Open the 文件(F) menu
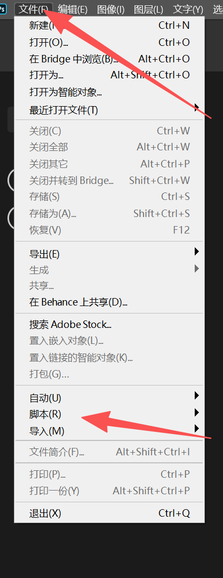Viewport: 223px width, 578px height. (x=34, y=9)
